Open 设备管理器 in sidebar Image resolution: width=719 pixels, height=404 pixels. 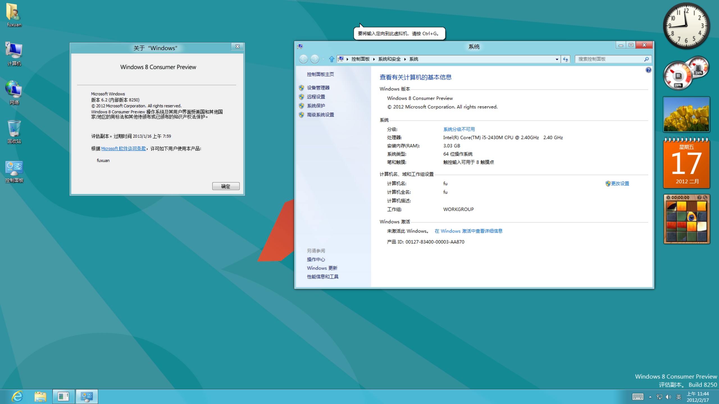point(318,88)
